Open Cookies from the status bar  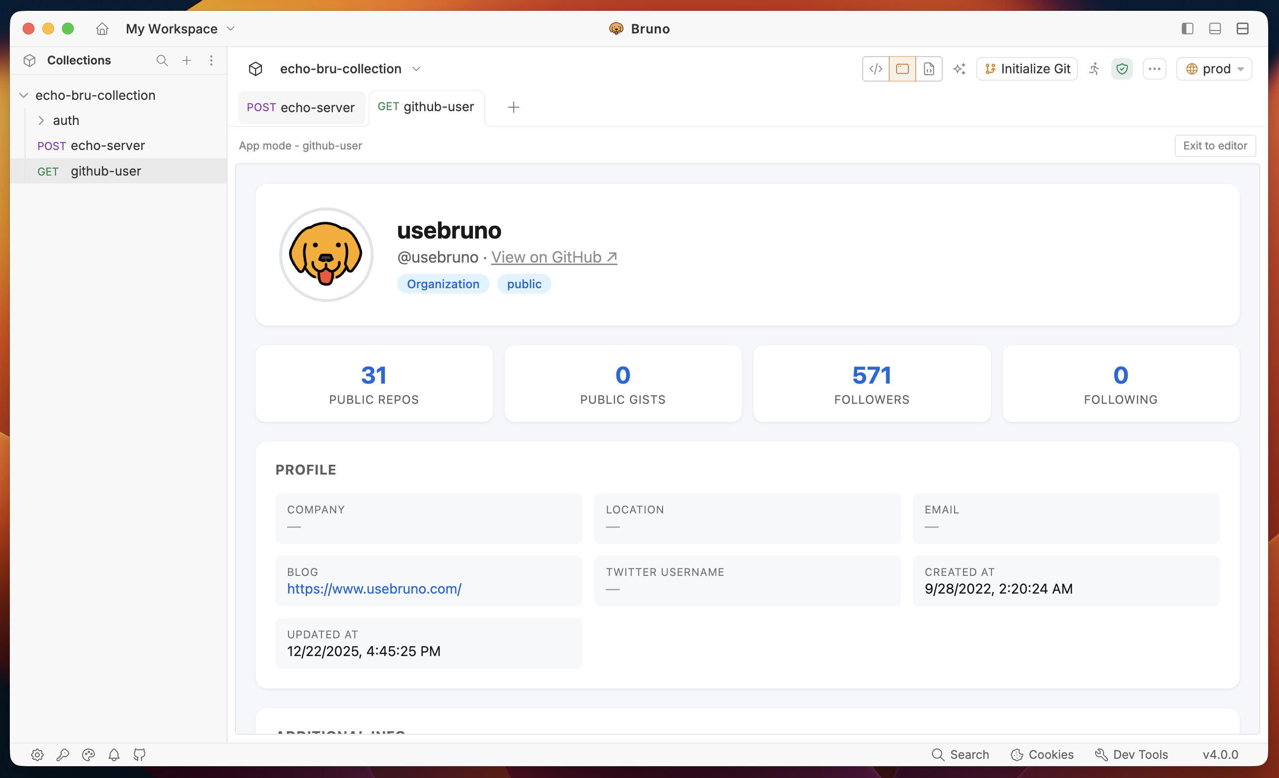click(x=1042, y=754)
